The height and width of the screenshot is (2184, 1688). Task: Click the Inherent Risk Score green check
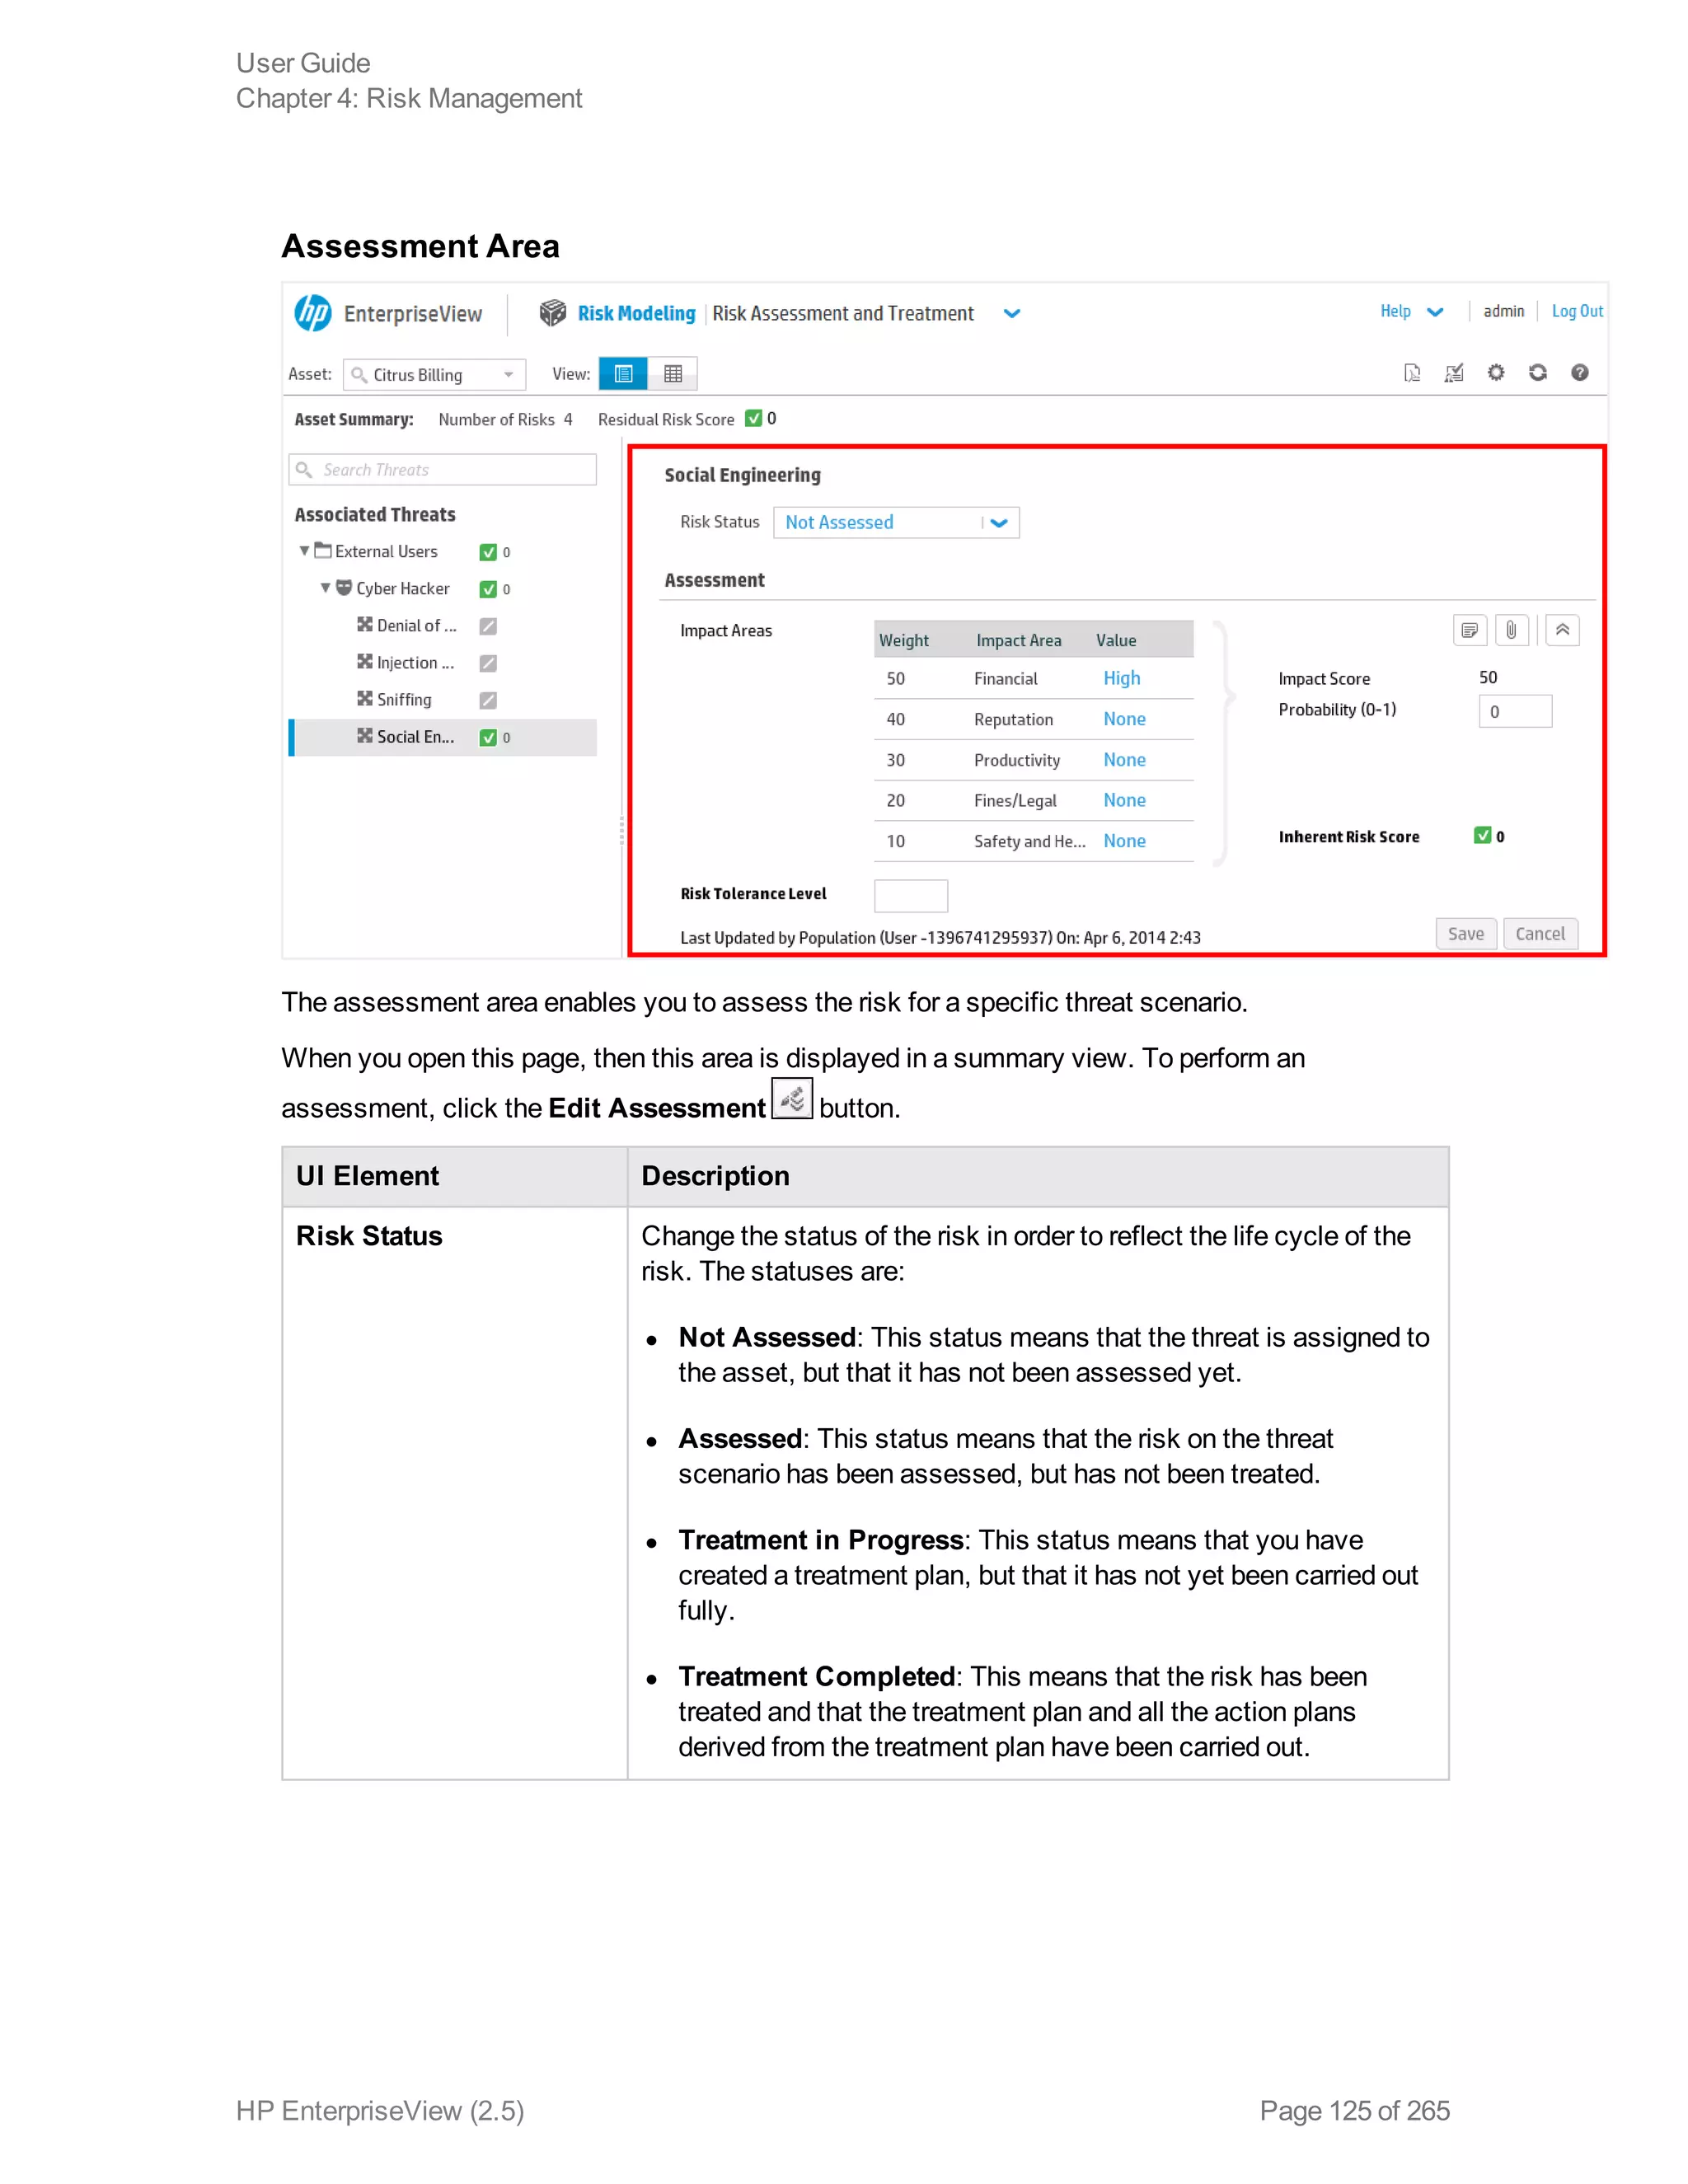pos(1483,835)
